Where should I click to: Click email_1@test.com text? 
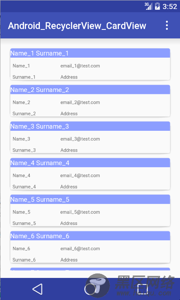point(80,66)
